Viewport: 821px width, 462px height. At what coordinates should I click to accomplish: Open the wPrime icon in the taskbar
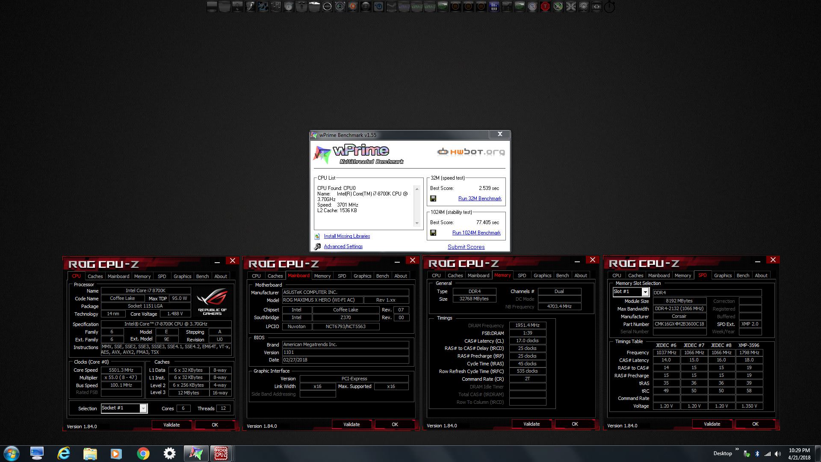196,453
